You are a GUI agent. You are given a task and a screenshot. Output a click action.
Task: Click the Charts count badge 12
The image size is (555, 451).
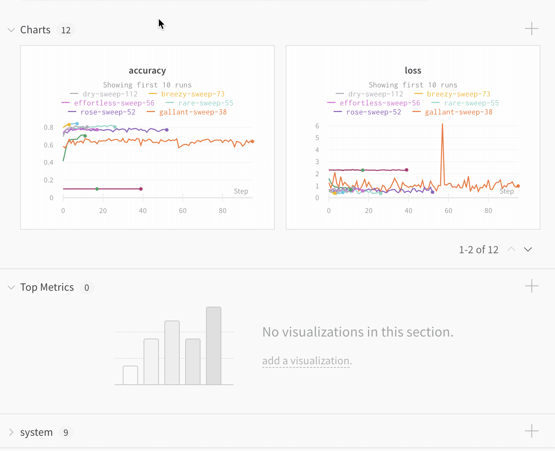tap(66, 30)
